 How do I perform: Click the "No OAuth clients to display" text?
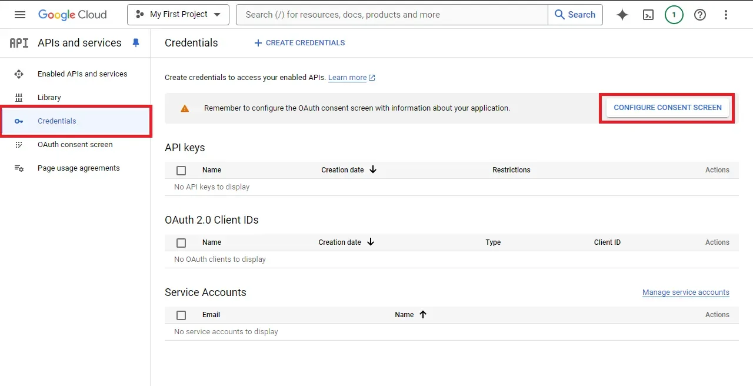tap(220, 259)
